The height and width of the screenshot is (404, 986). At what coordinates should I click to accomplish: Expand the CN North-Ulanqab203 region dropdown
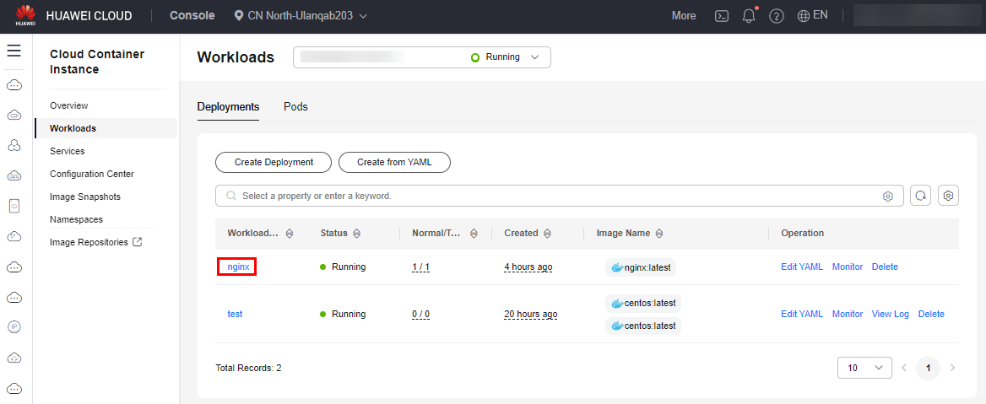(300, 16)
